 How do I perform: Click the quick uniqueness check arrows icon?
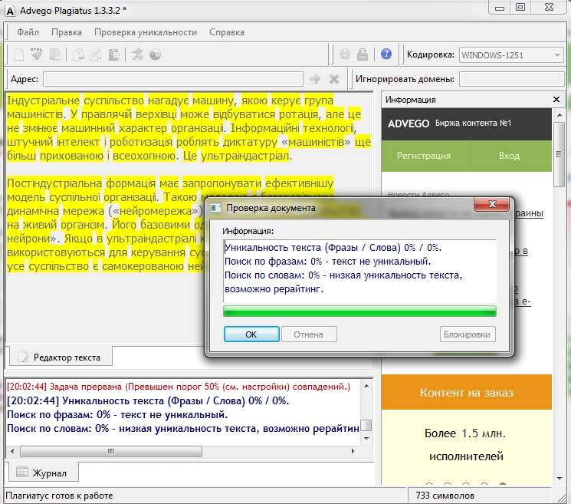[x=137, y=54]
